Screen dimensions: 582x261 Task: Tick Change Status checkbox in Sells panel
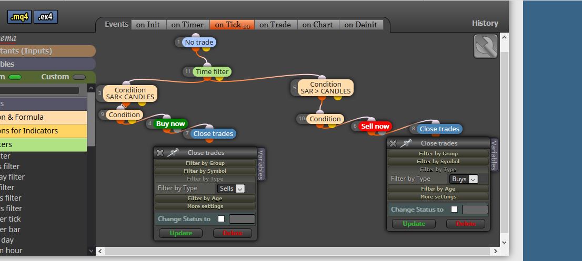coord(221,219)
